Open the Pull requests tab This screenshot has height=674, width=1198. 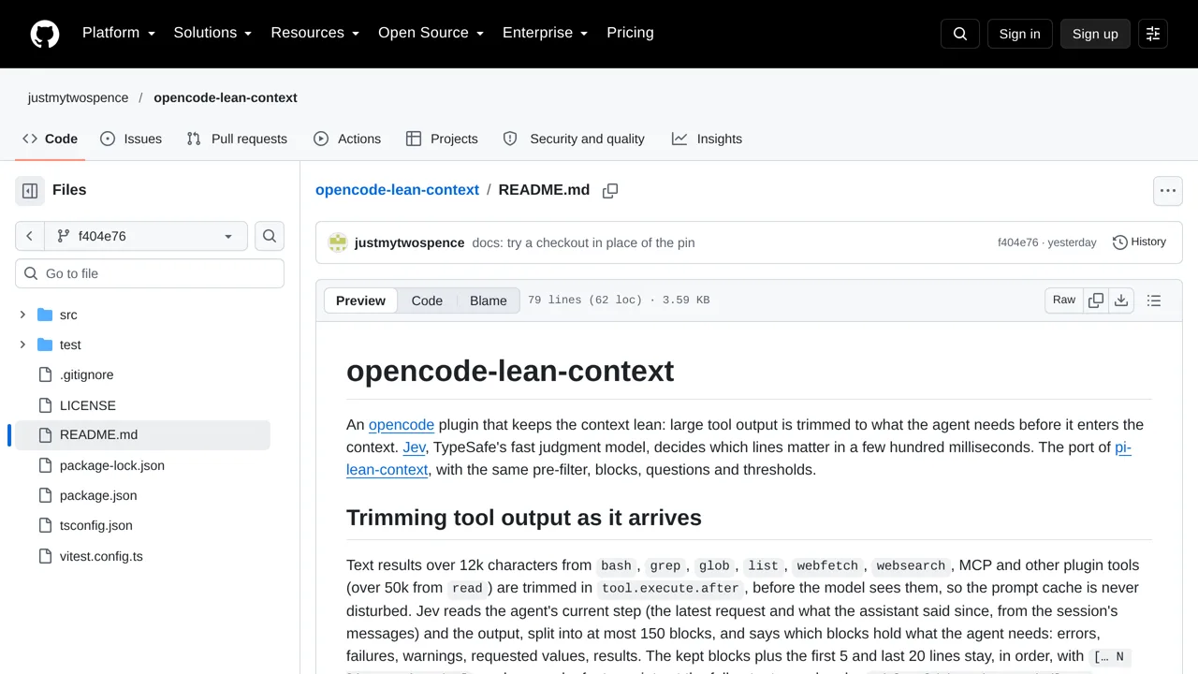coord(237,139)
